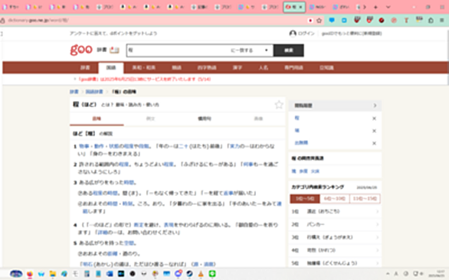Show ranking 6位〜10位 tab
The height and width of the screenshot is (280, 449).
coord(335,198)
